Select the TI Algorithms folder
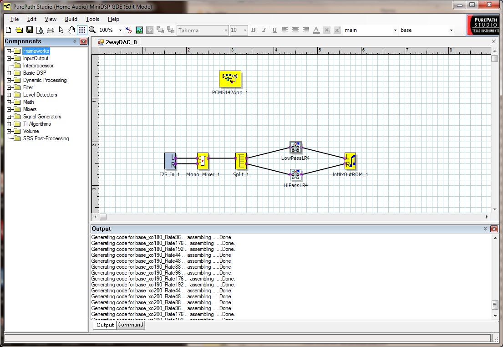503x347 pixels. (37, 124)
